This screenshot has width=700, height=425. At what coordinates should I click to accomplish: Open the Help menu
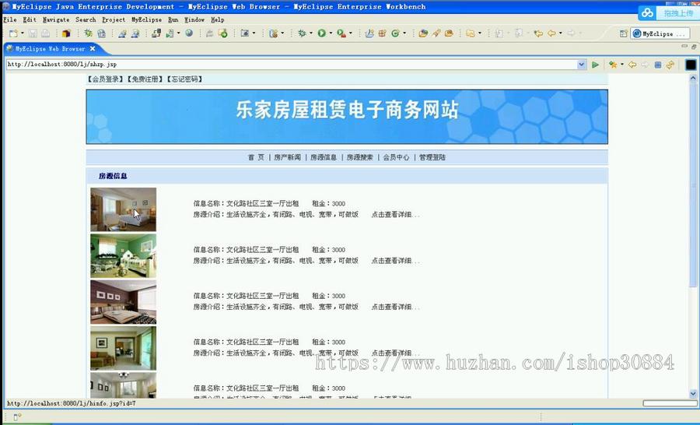click(x=218, y=19)
